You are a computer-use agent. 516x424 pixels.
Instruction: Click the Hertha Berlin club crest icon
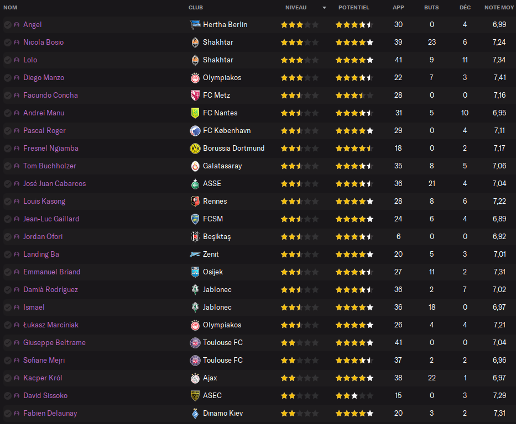point(195,25)
